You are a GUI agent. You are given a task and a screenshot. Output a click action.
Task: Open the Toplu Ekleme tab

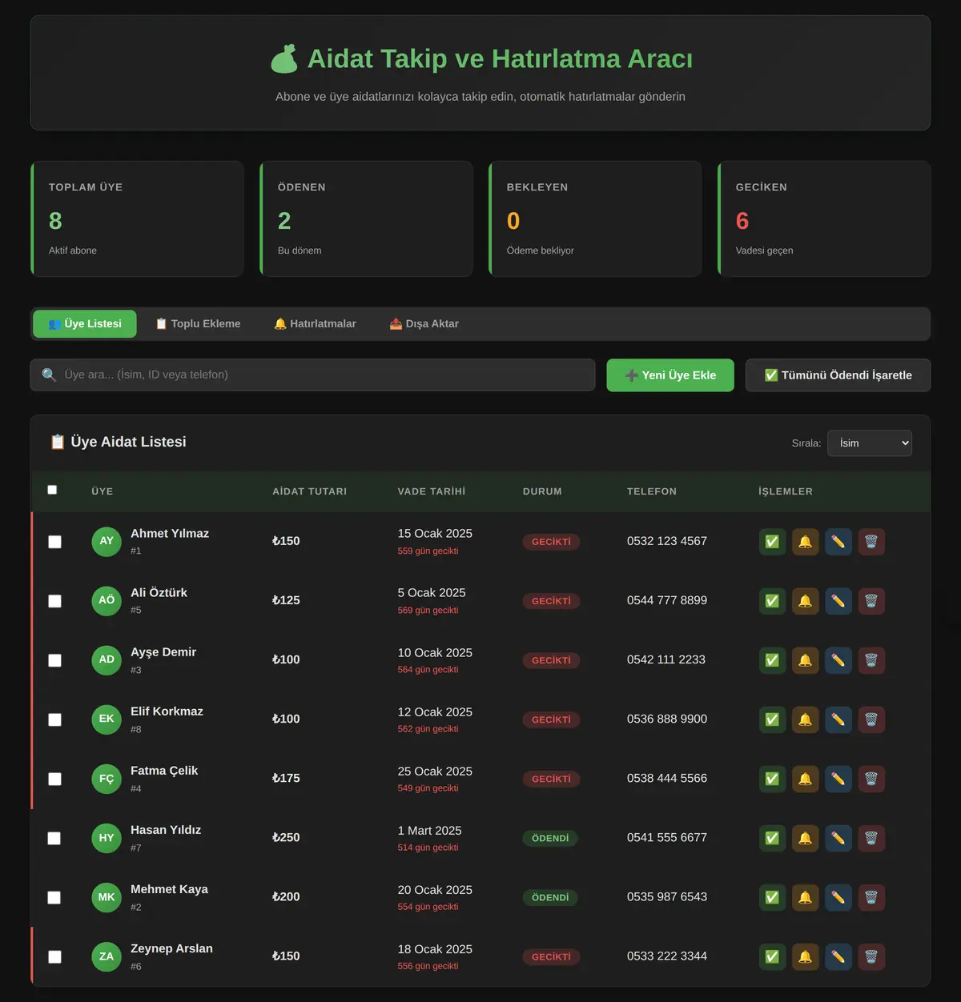[x=198, y=323]
